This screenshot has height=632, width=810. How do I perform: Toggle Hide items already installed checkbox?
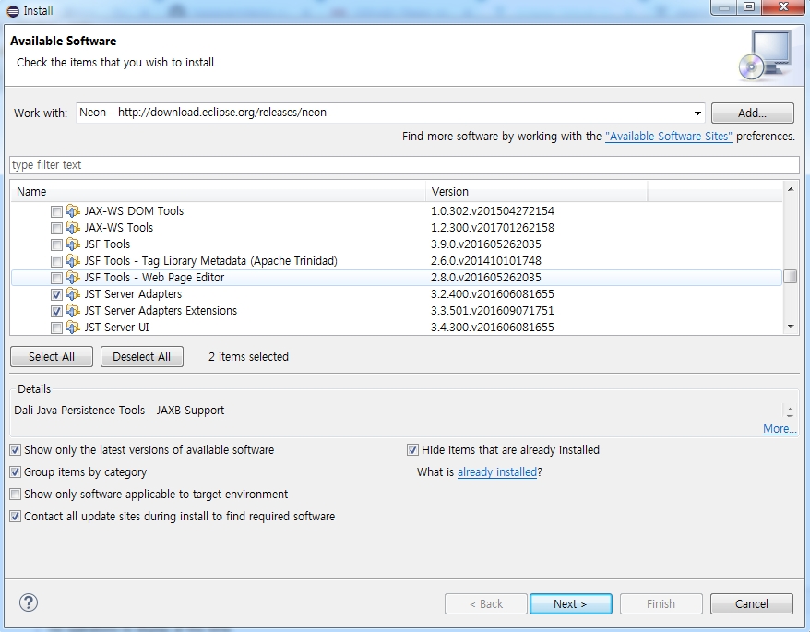[412, 450]
